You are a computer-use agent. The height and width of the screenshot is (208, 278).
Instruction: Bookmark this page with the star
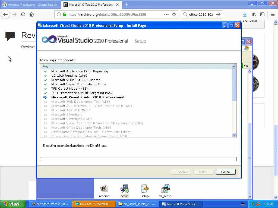(174, 15)
